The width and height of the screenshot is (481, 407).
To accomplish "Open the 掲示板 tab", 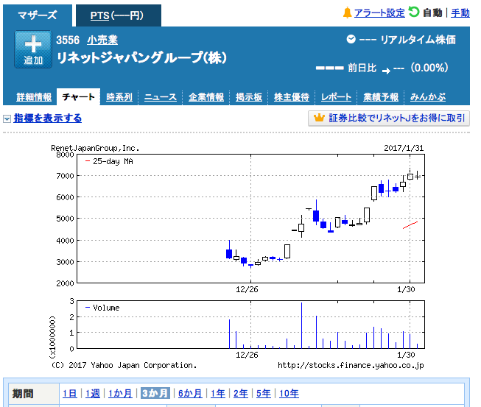I will pos(249,97).
